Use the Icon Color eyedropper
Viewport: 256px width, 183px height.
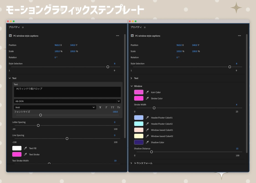147,92
